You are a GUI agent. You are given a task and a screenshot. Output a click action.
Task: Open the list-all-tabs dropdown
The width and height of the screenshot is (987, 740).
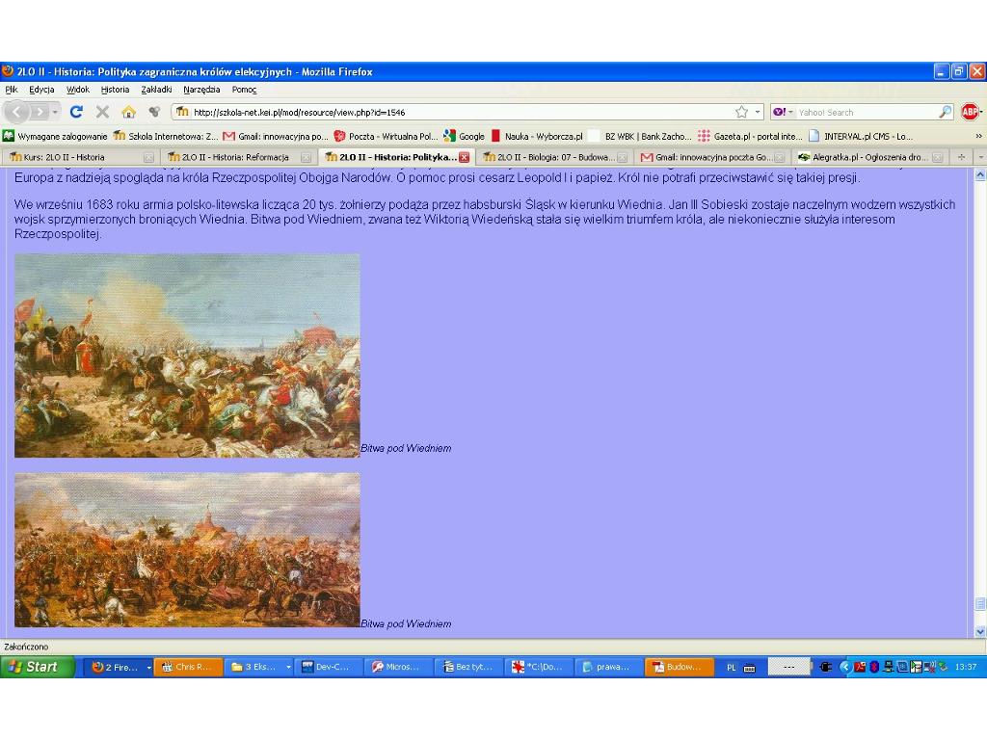(980, 157)
